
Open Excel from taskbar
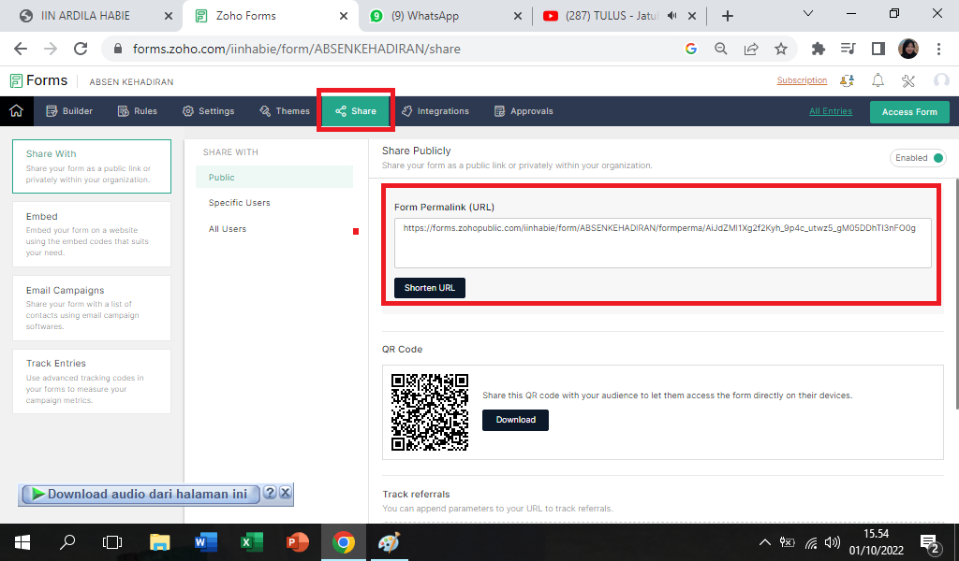click(x=251, y=542)
